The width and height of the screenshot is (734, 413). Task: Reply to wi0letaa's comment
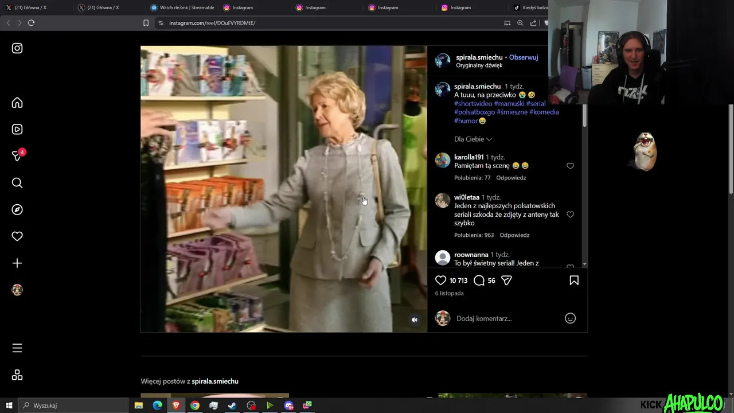(x=514, y=235)
